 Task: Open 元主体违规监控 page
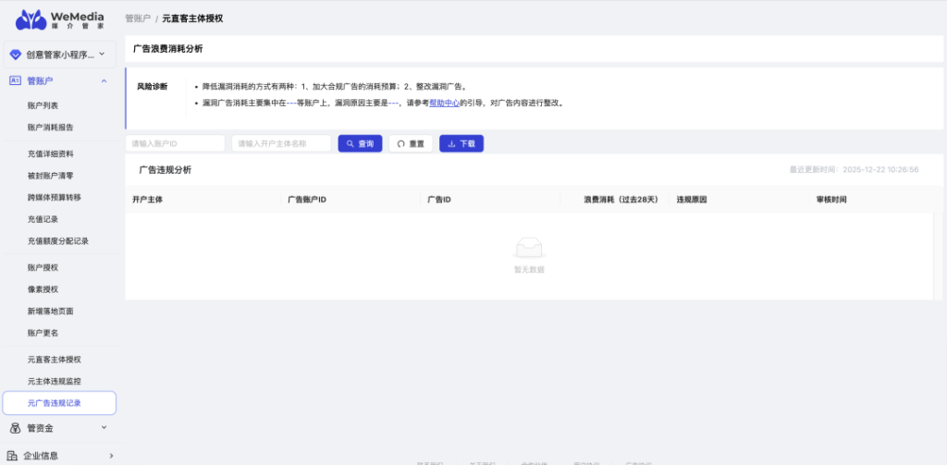coord(54,381)
